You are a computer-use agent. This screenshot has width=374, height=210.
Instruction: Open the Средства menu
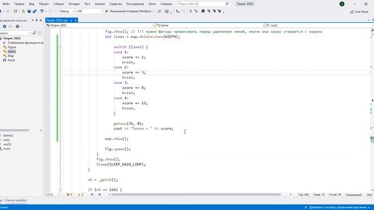116,4
